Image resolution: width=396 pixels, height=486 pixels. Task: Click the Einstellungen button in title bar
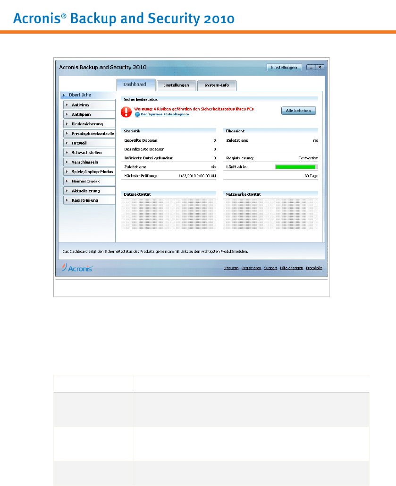[284, 67]
